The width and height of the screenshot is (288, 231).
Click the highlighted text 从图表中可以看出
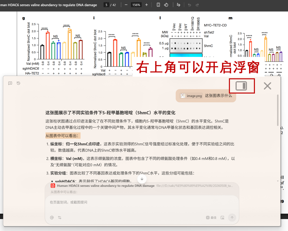[x=63, y=136]
